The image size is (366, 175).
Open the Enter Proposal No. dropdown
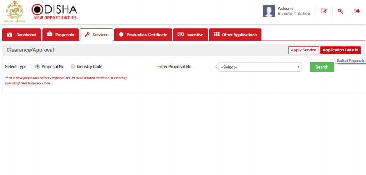click(x=260, y=67)
